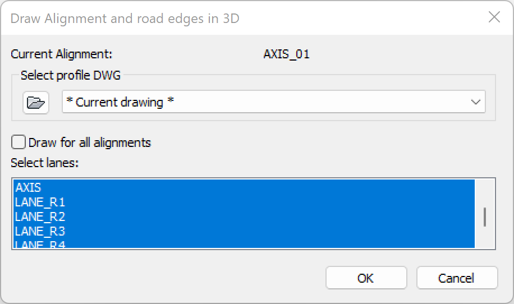Screen dimensions: 514x304
Task: Click the lanes list scrollbar thumb
Action: click(x=485, y=217)
